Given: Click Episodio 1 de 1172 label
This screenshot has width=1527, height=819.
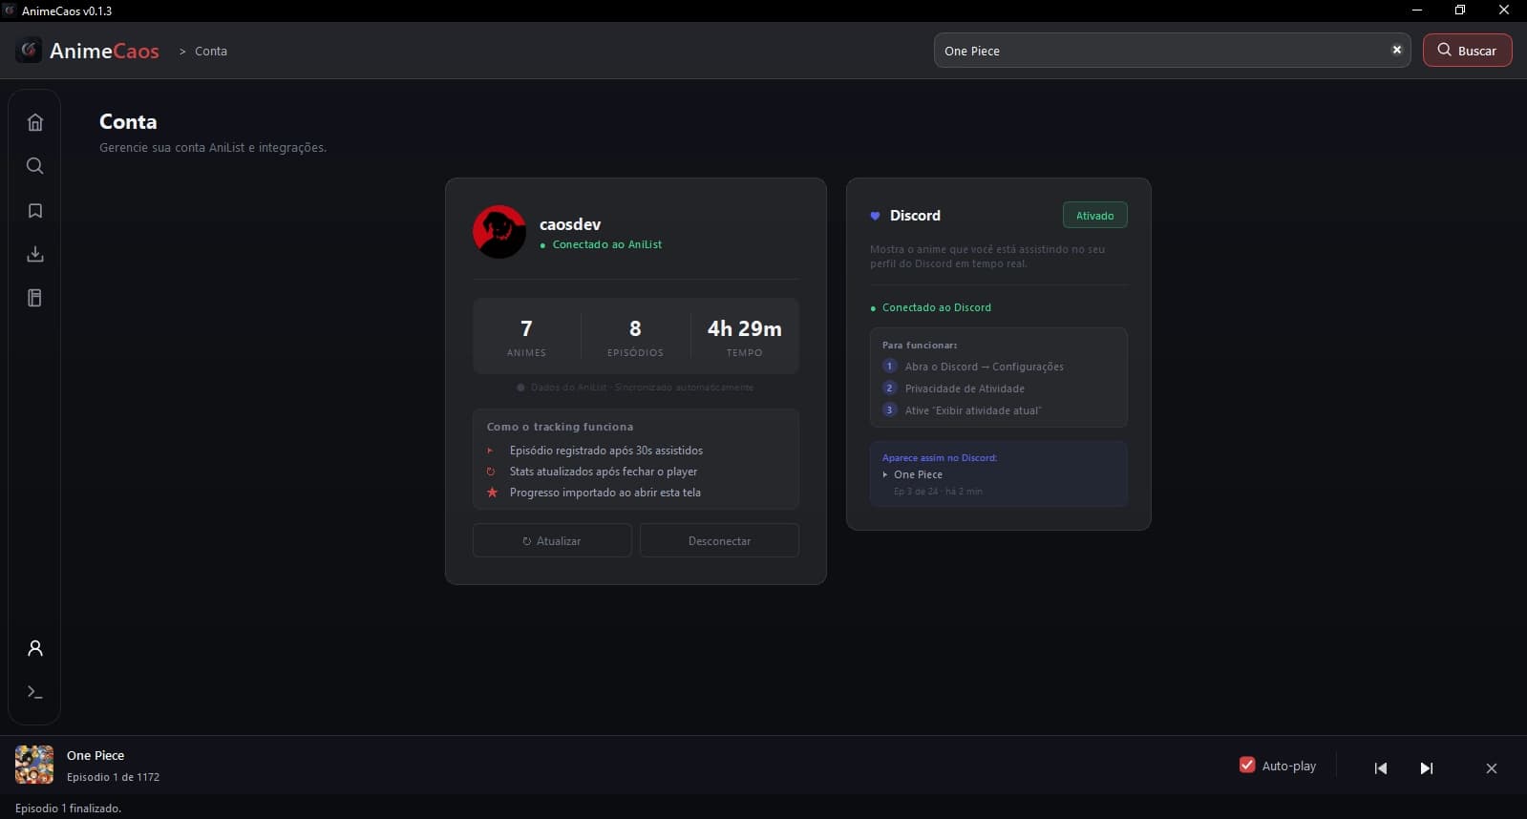Looking at the screenshot, I should (113, 777).
